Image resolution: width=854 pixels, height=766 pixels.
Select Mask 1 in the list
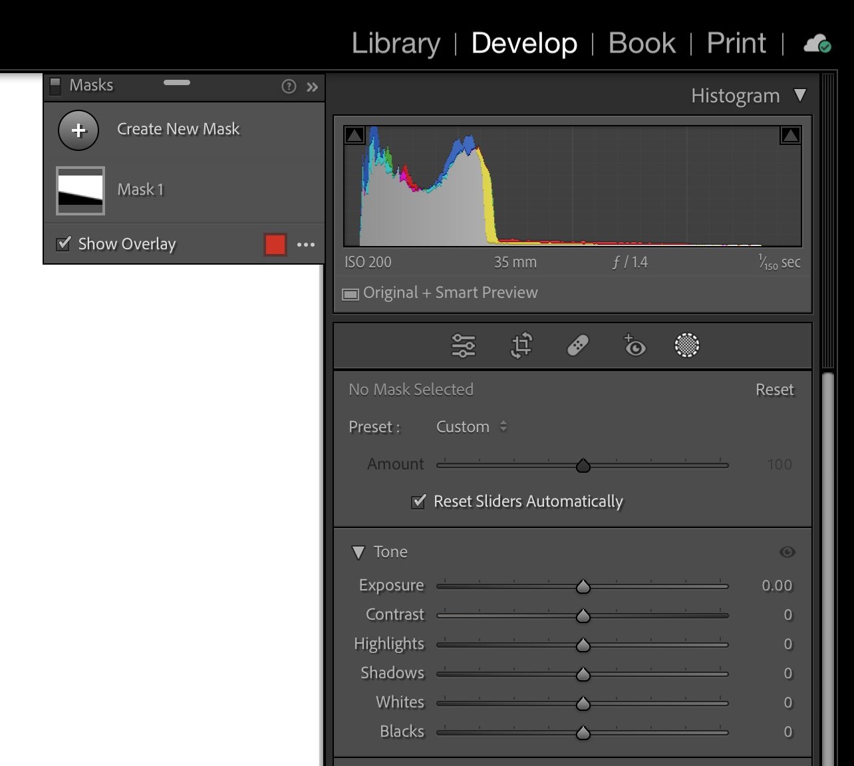coord(184,190)
